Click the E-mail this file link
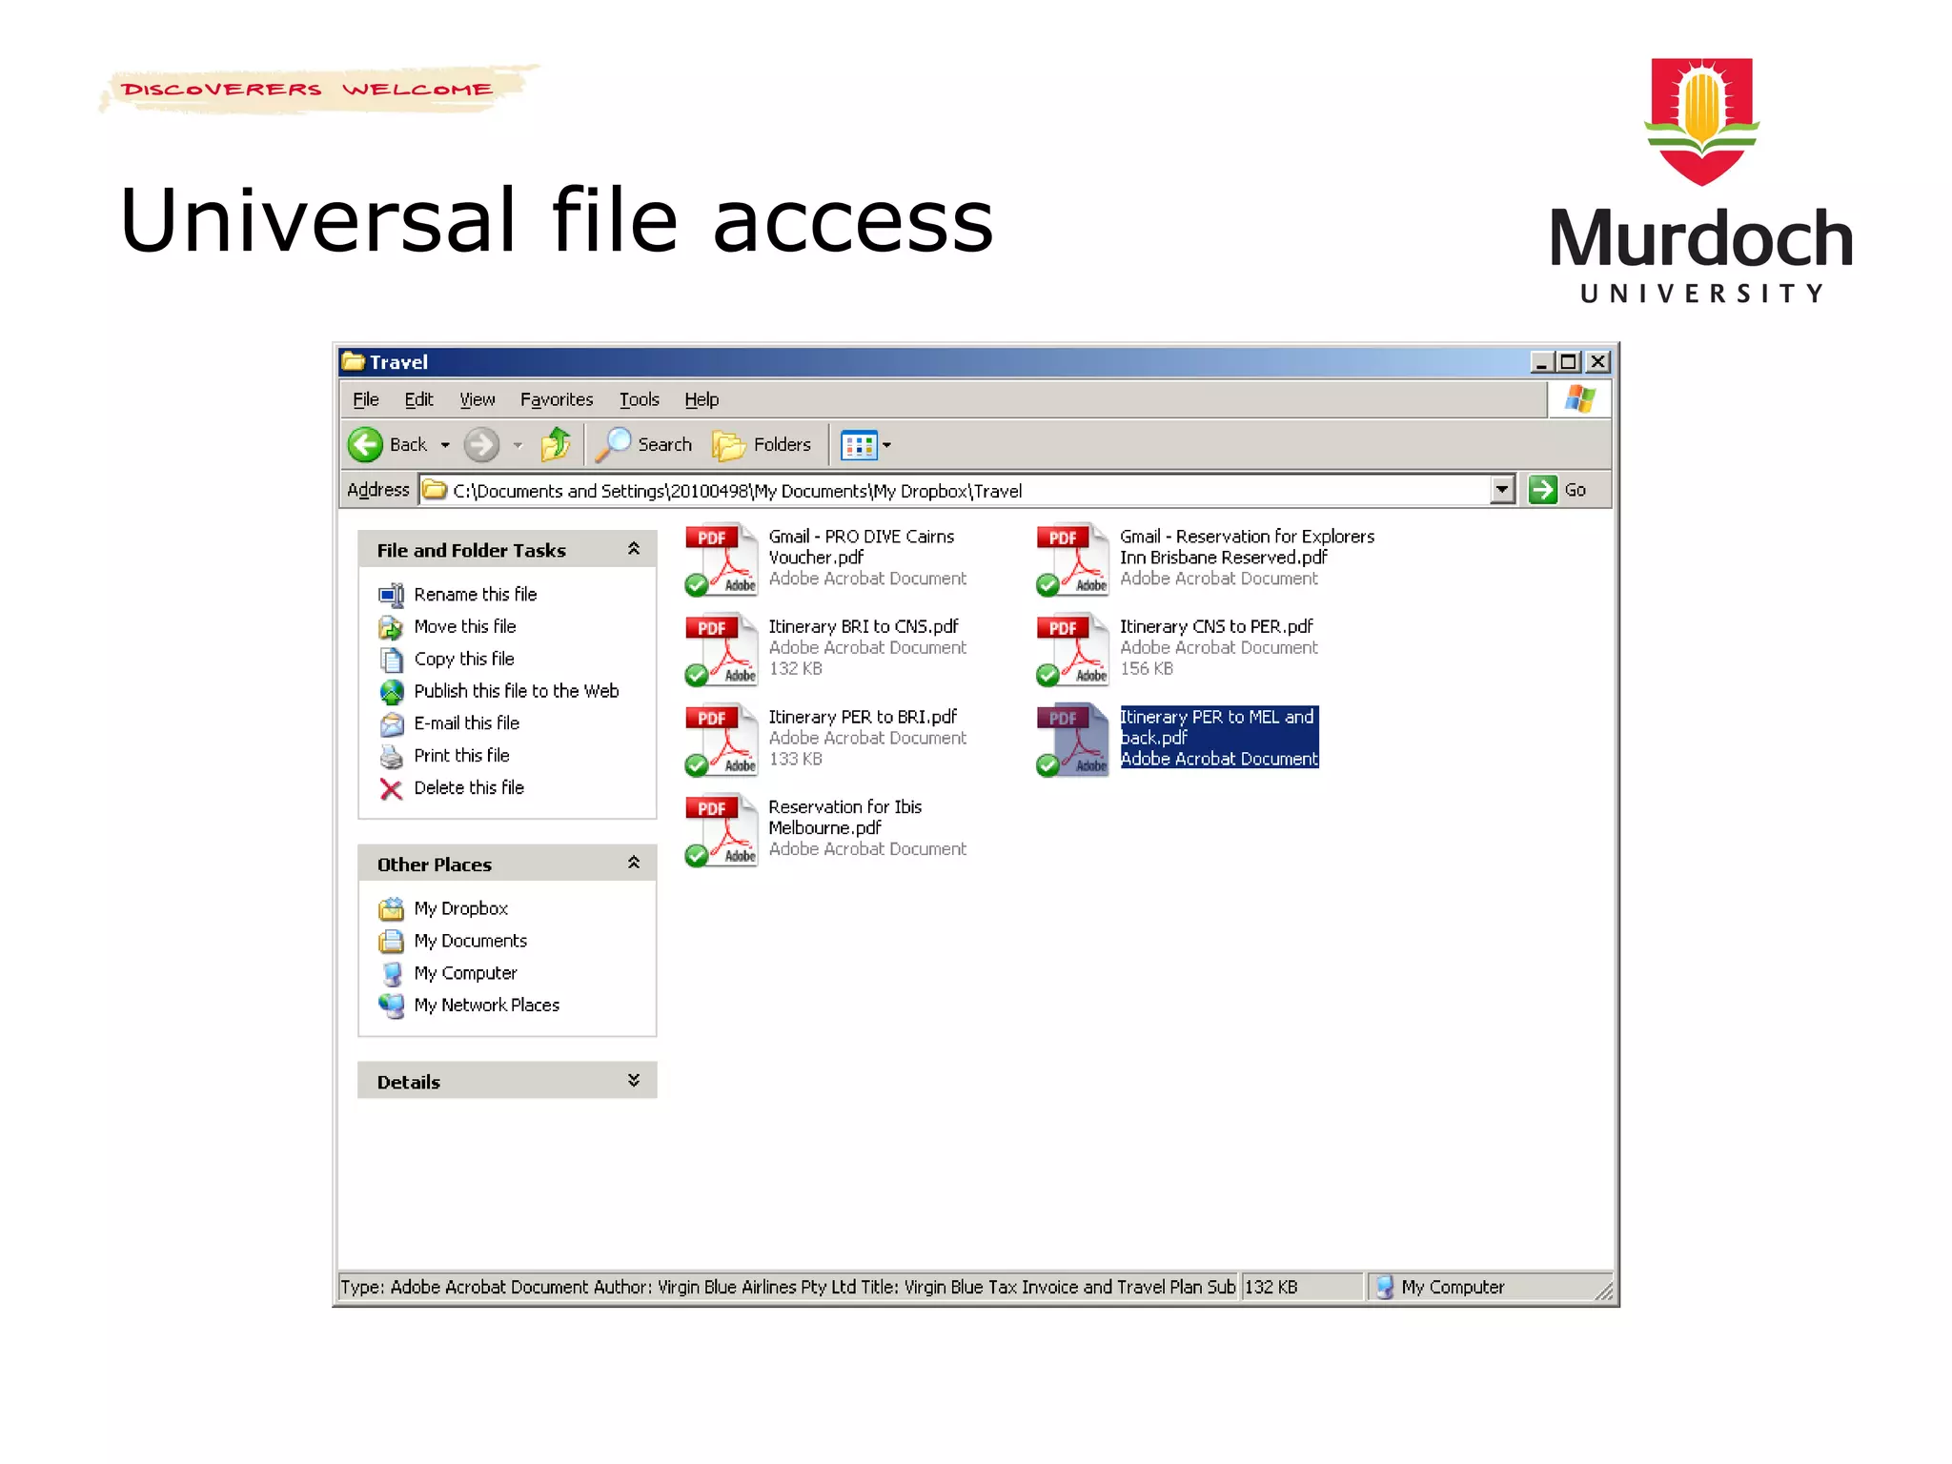Screen dimensions: 1952x1464 (467, 723)
